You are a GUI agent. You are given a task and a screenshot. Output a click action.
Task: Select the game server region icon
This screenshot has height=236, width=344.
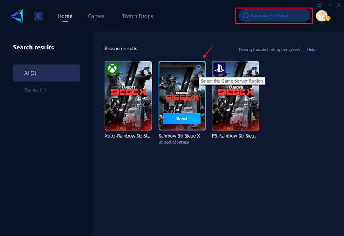198,68
